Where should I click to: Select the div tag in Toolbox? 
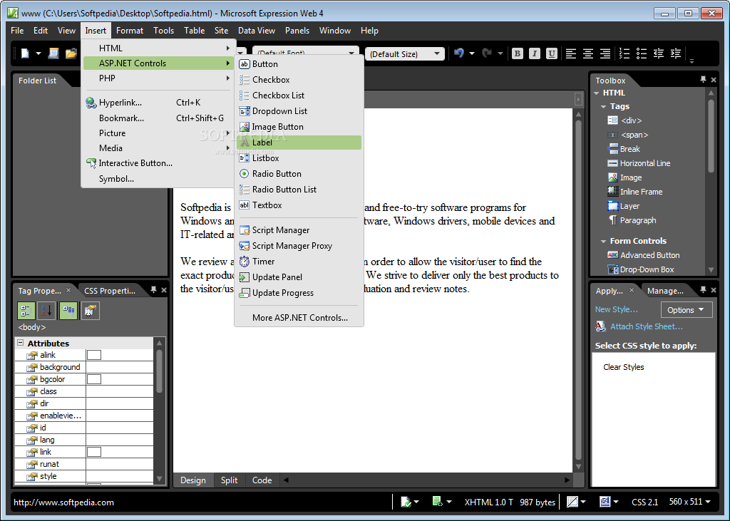(624, 120)
